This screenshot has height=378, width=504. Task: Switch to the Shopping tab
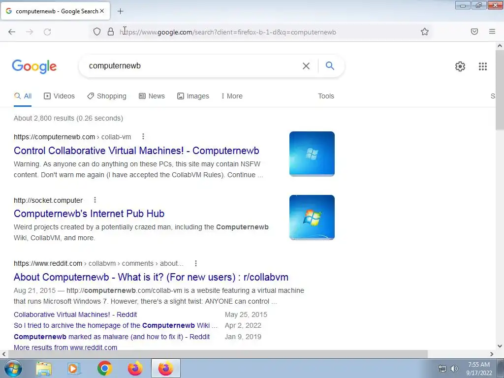click(x=107, y=96)
